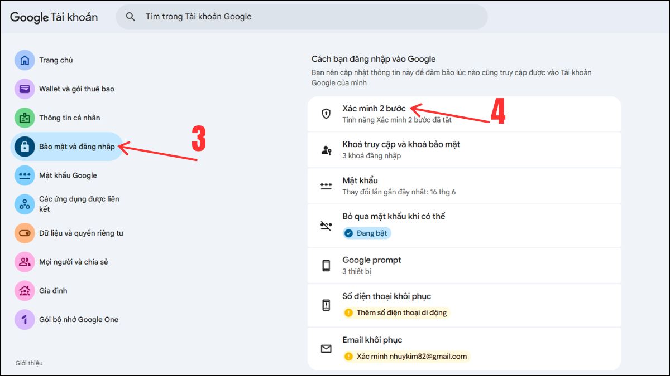The width and height of the screenshot is (670, 376).
Task: Click the connected apps icon
Action: pos(25,204)
